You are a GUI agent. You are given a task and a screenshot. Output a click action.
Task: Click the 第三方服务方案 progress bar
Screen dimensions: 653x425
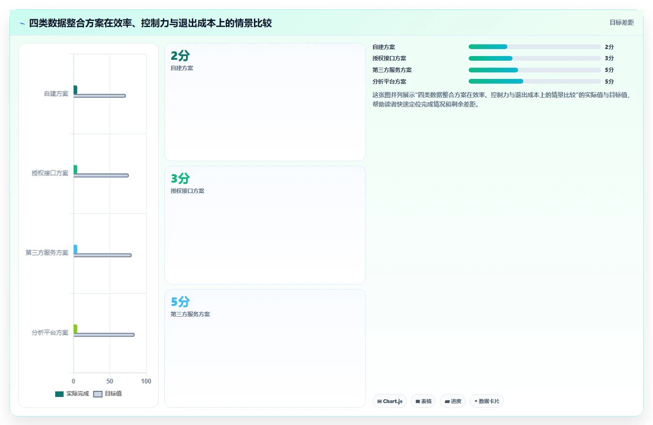pyautogui.click(x=535, y=70)
